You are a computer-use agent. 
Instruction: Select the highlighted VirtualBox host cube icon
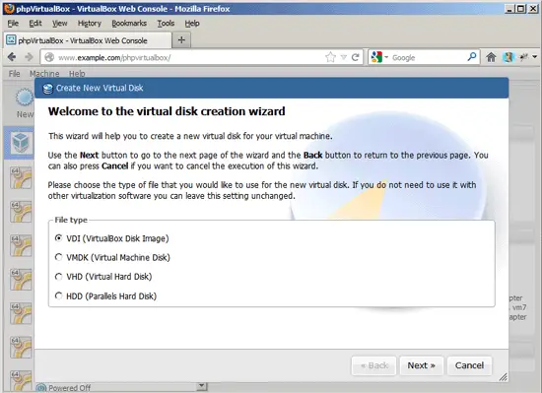[20, 142]
